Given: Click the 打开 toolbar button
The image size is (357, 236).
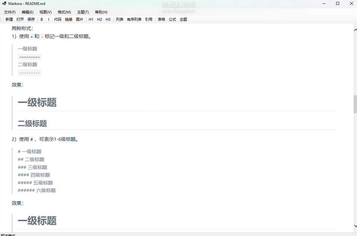Looking at the screenshot, I should [20, 19].
